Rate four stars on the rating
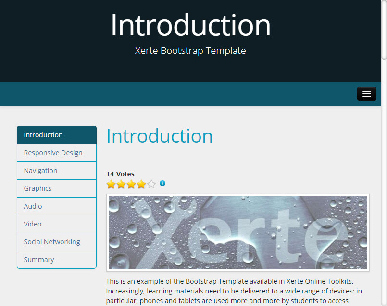The height and width of the screenshot is (306, 387). click(x=141, y=184)
